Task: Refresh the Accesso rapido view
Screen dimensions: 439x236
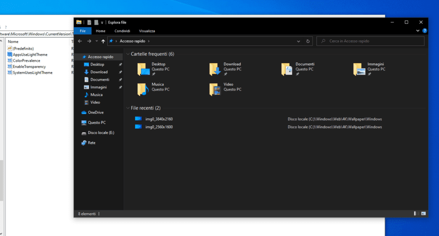Action: [308, 41]
